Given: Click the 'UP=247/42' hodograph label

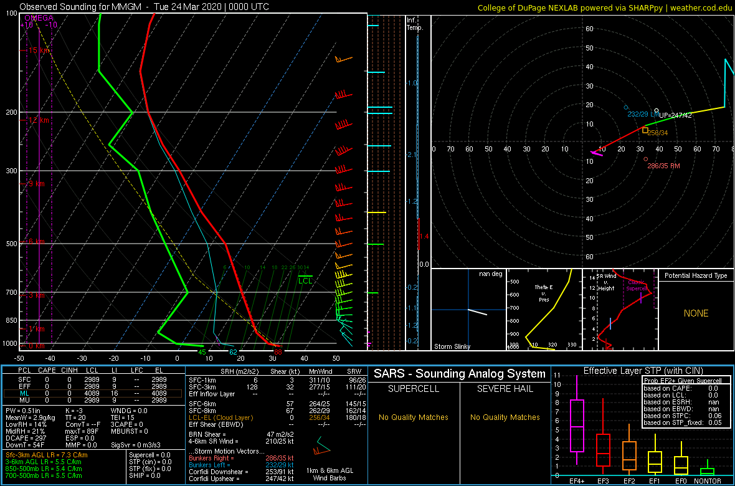Looking at the screenshot, I should [x=675, y=115].
